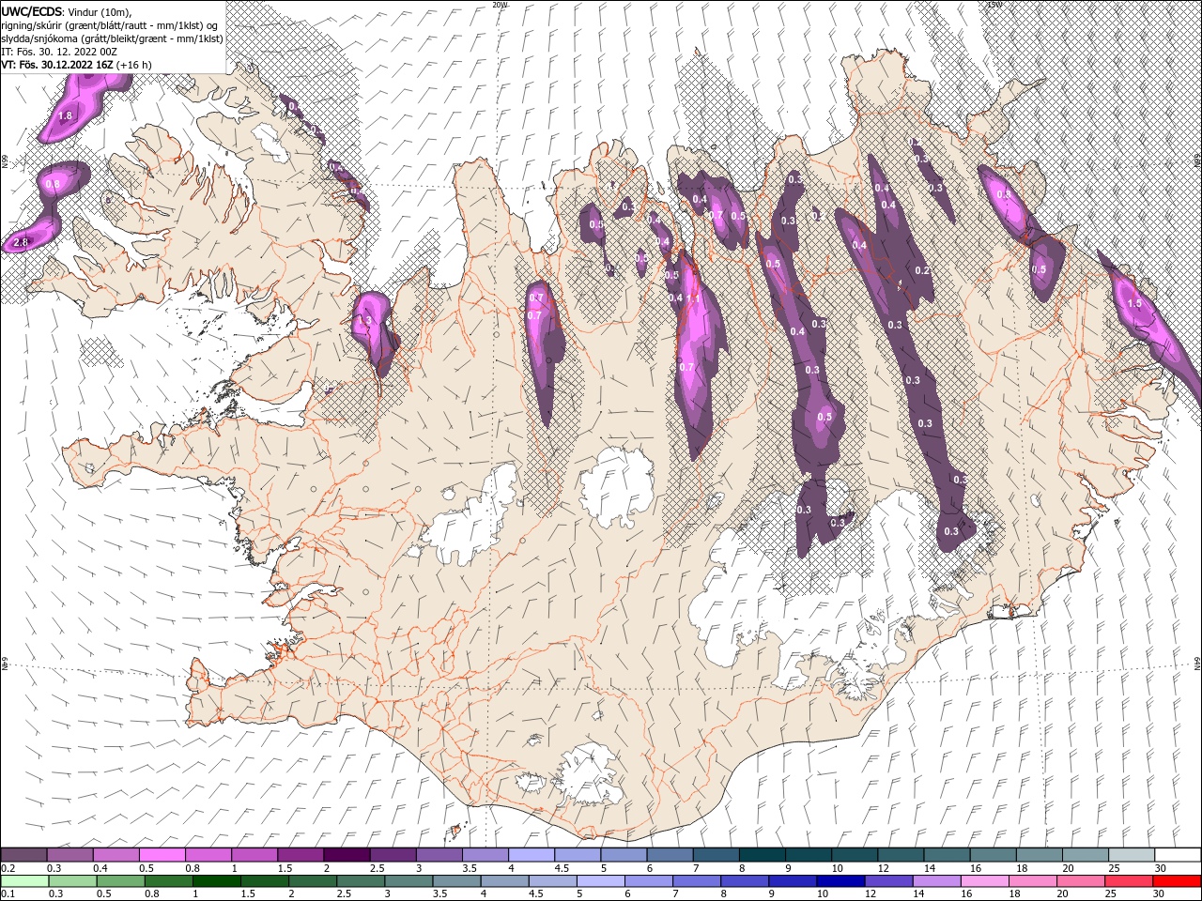Select the white swatch at the end of the top legend row
Image resolution: width=1202 pixels, height=901 pixels.
(1178, 855)
